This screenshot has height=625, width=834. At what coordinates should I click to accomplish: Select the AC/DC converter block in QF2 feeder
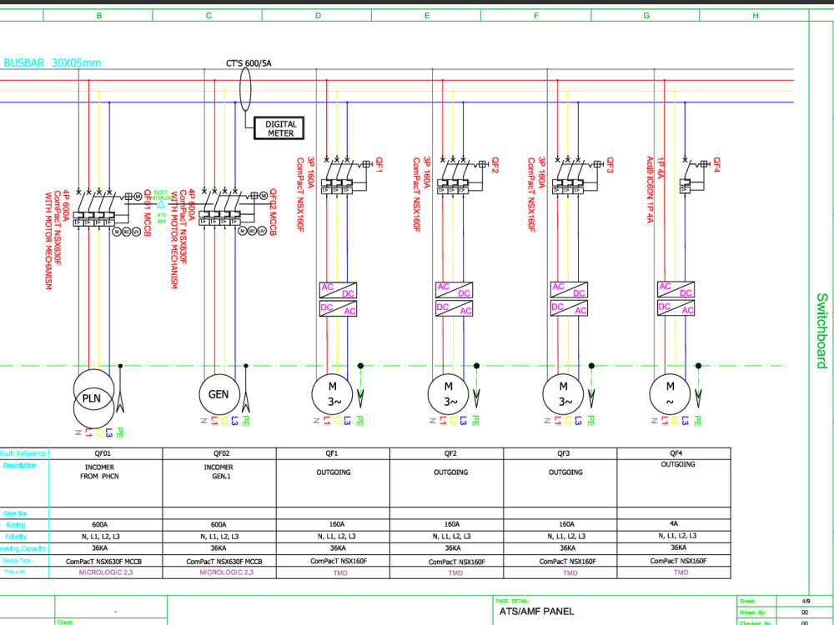tap(454, 290)
